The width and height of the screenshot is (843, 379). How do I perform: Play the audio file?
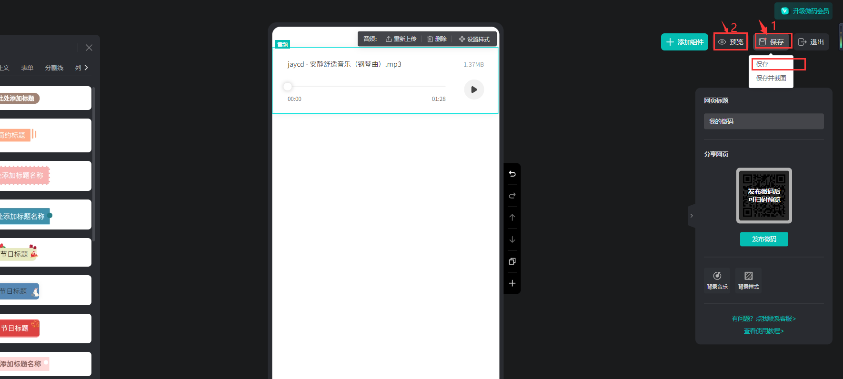point(474,90)
